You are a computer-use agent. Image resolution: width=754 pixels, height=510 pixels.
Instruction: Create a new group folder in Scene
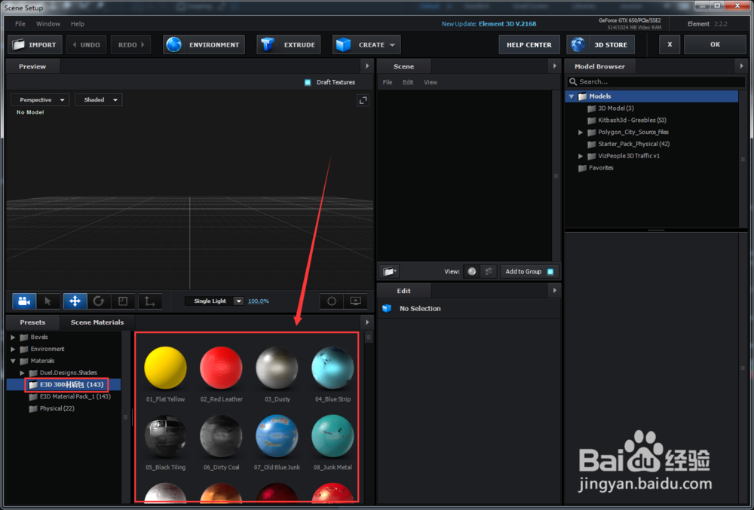[x=390, y=271]
